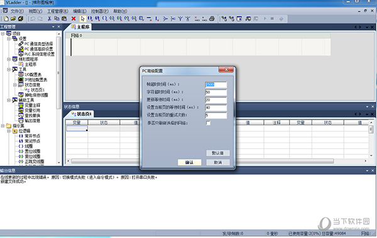Image resolution: width=377 pixels, height=238 pixels.
Task: Open PC 通信类型选择 in project tree
Action: [x=38, y=44]
